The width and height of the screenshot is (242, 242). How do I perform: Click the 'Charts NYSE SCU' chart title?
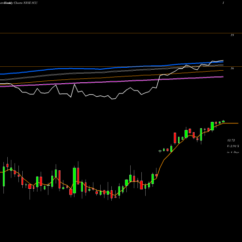[26, 3]
